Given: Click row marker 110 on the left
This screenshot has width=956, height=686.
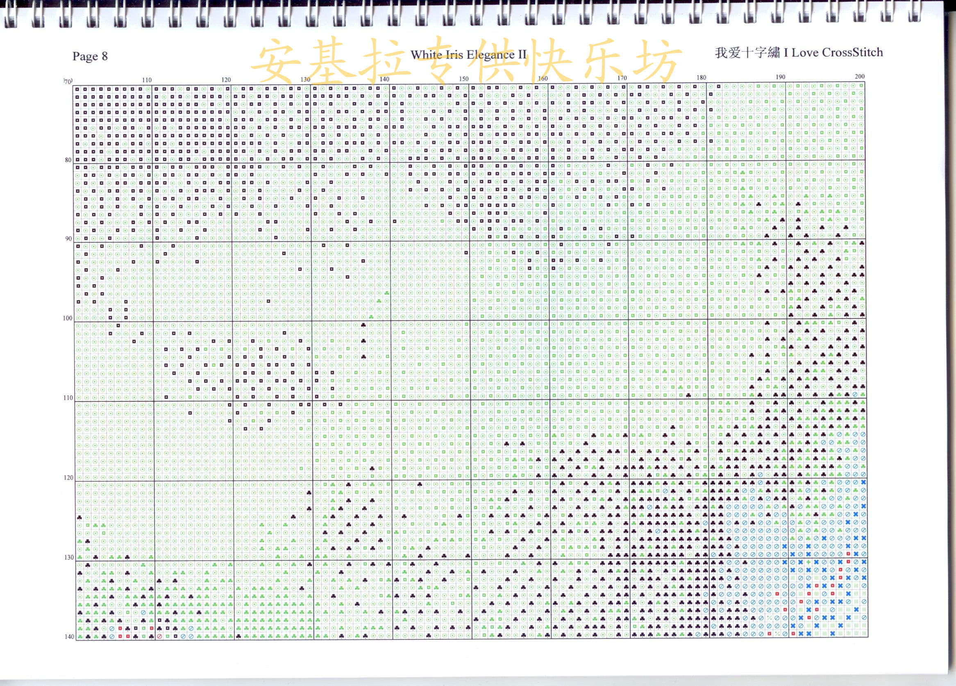Looking at the screenshot, I should (68, 398).
